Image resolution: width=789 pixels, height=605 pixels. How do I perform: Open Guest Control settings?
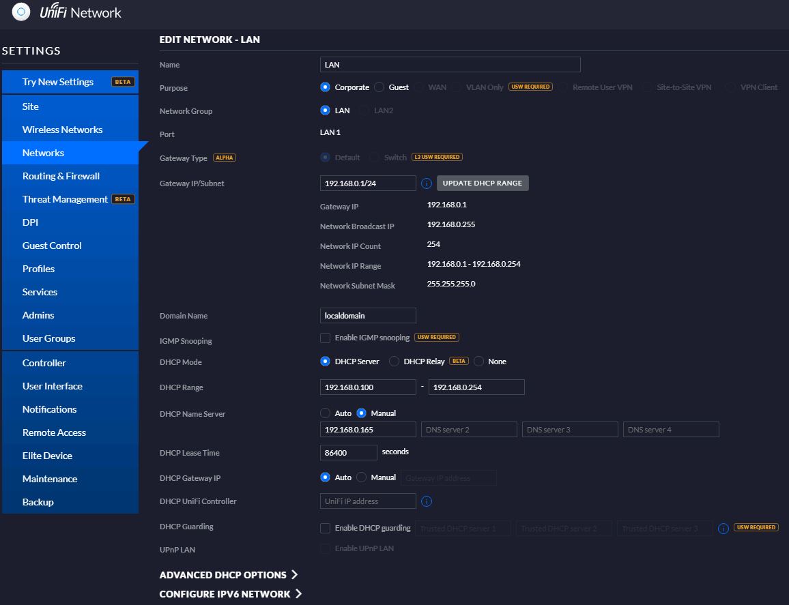coord(70,246)
